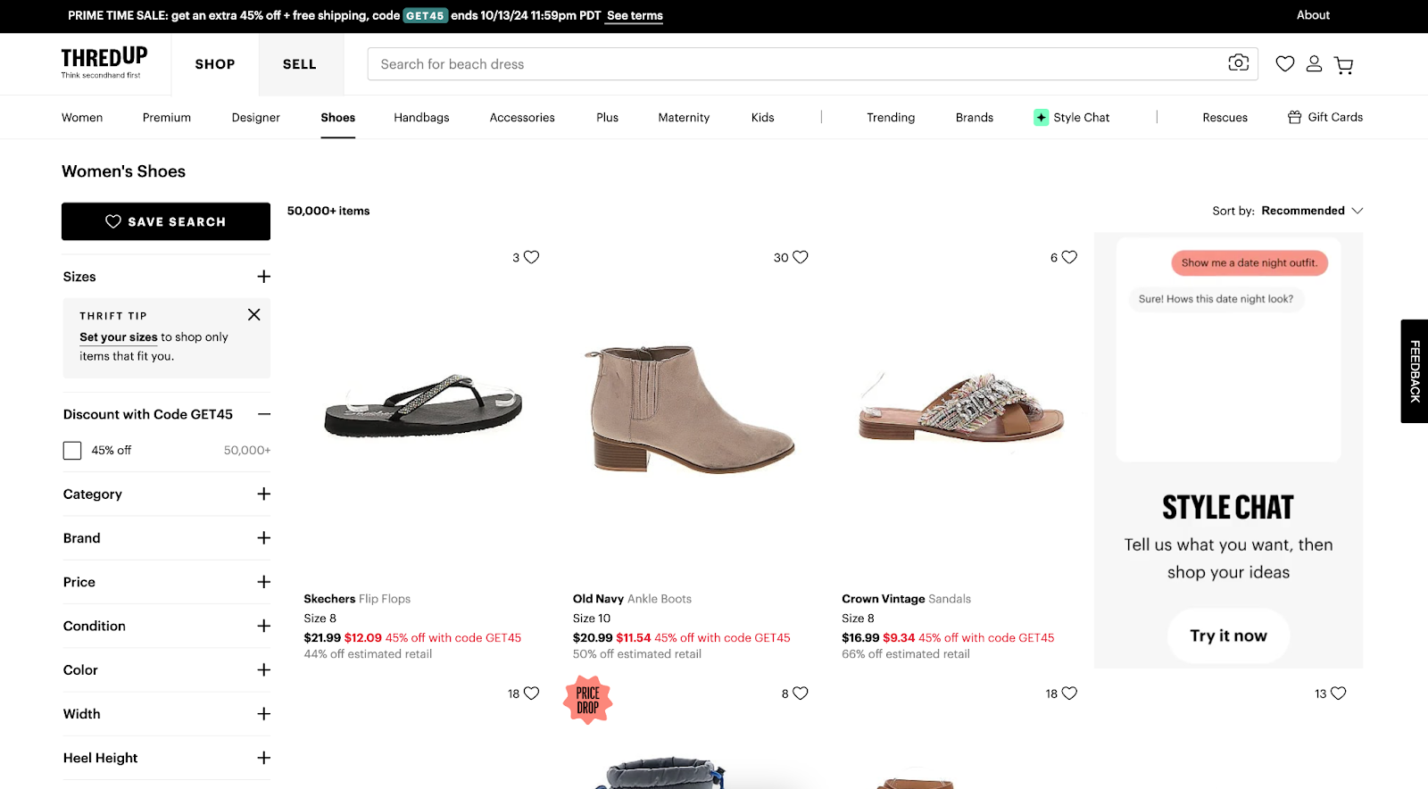Click heart icon with 13 likes
This screenshot has width=1428, height=789.
1338,693
